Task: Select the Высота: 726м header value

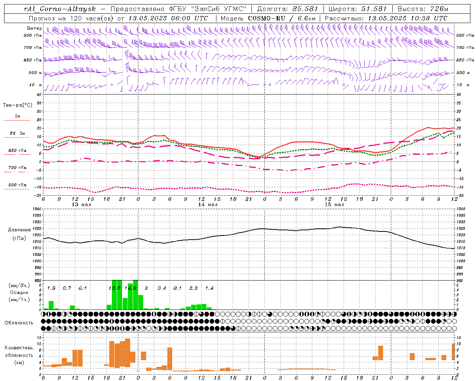Action: coord(423,9)
